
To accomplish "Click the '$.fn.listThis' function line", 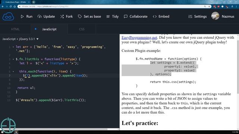I will pyautogui.click(x=48, y=59).
